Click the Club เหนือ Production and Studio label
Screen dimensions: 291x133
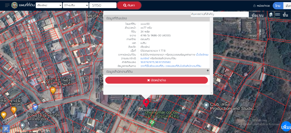[x=233, y=106]
